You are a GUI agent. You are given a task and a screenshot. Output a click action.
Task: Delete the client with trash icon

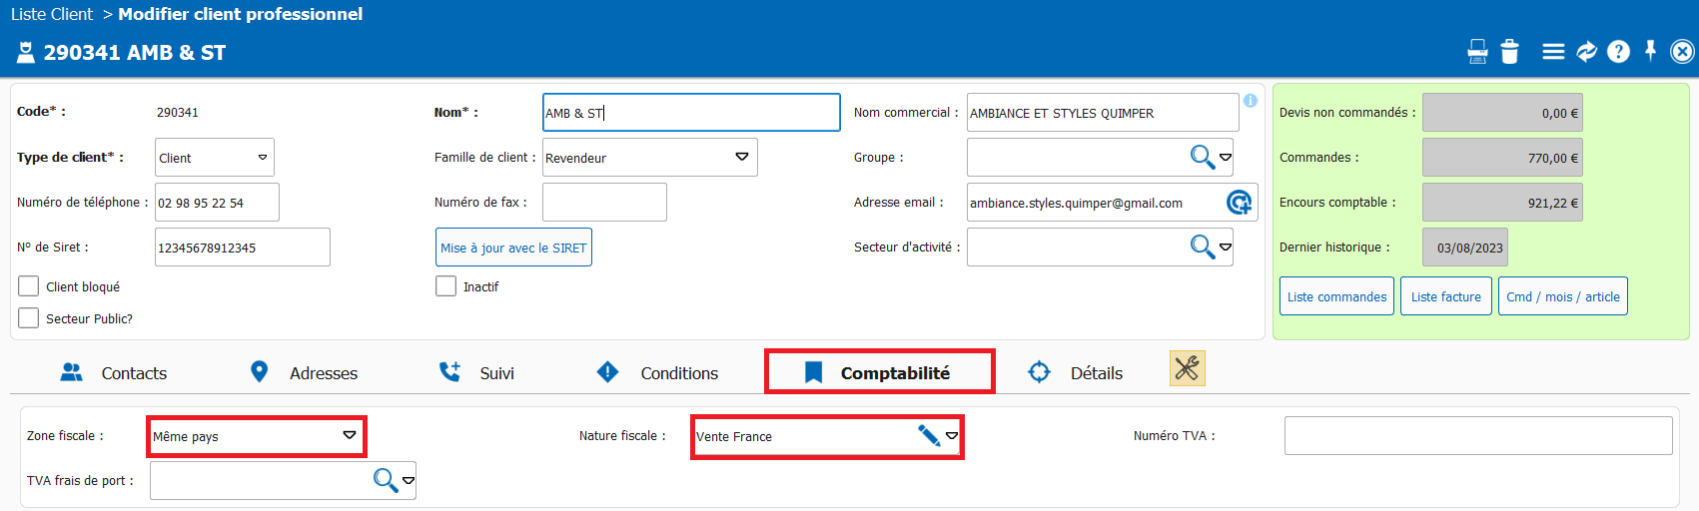click(1509, 52)
